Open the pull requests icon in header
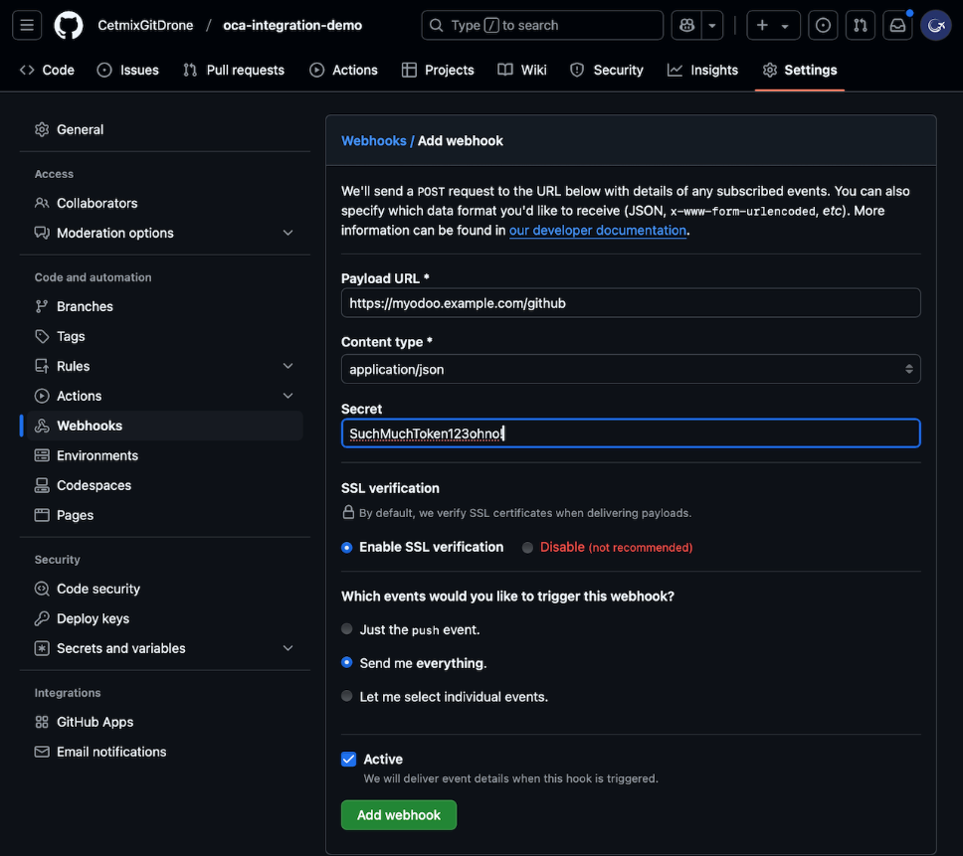This screenshot has width=963, height=856. point(861,25)
